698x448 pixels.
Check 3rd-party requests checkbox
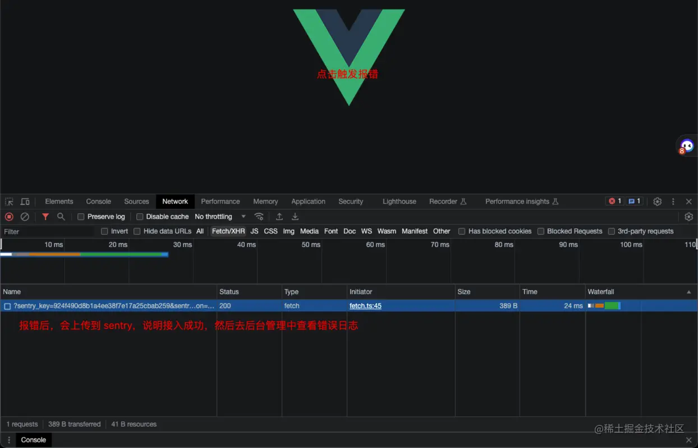coord(612,231)
